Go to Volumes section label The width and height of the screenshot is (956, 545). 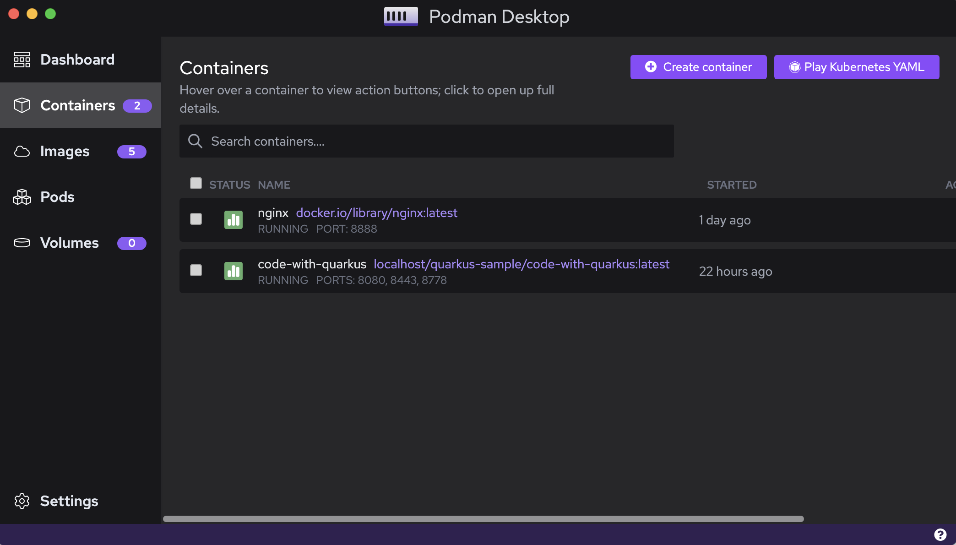[x=69, y=243]
